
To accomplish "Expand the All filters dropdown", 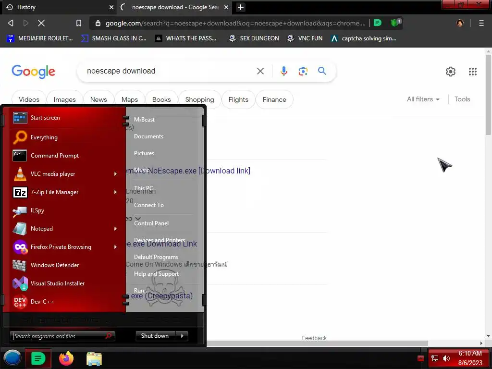I will (423, 99).
